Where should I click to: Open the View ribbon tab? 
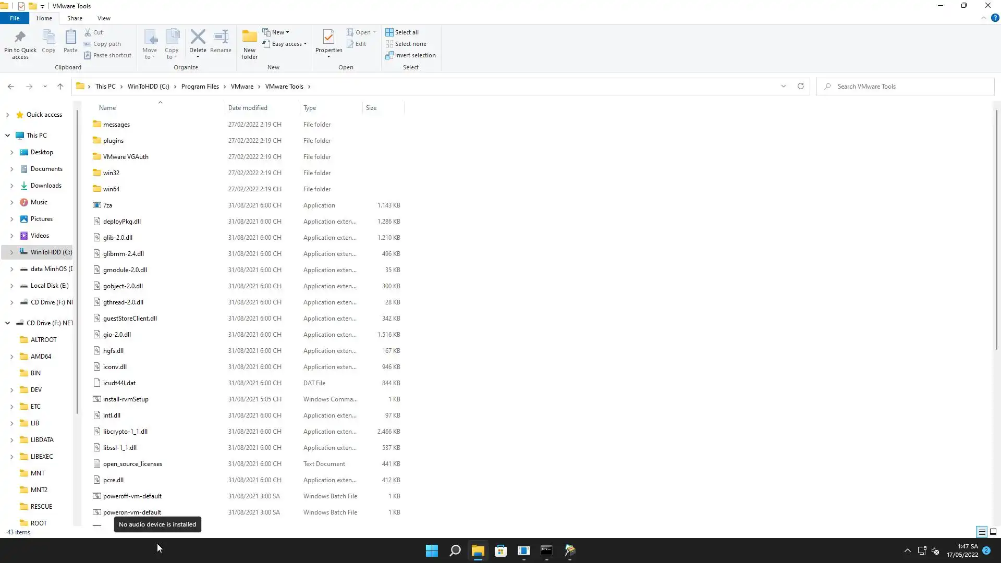pos(104,18)
